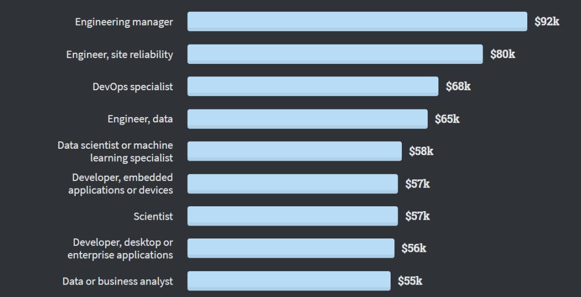The image size is (581, 297).
Task: Click the DevOps specialist bar
Action: (x=313, y=86)
